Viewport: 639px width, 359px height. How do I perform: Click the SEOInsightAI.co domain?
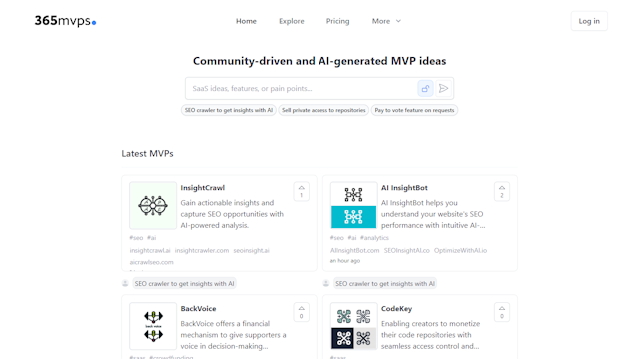[x=406, y=250]
